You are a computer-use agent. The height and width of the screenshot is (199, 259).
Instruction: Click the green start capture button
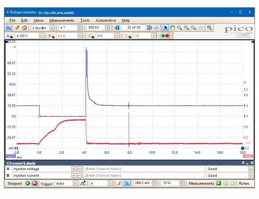[x=28, y=183]
